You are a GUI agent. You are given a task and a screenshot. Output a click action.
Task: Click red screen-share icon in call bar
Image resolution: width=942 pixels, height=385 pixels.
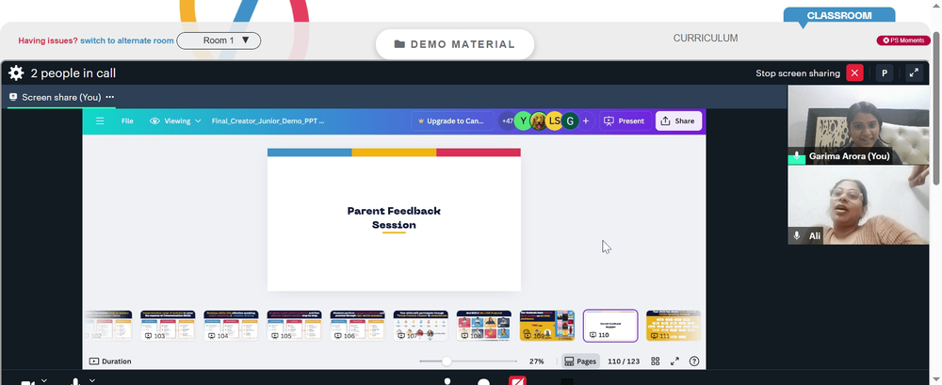(x=518, y=381)
